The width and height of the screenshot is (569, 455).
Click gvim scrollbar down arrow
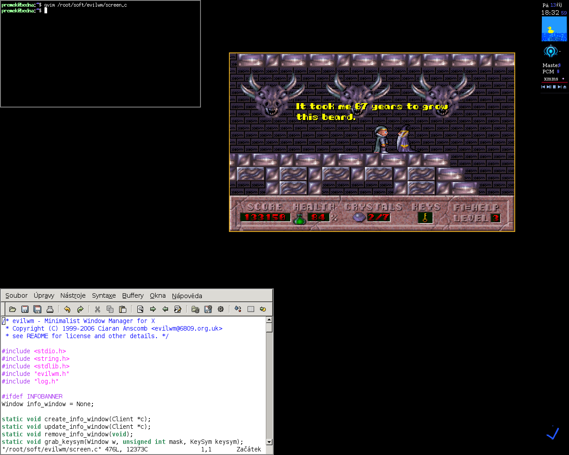(x=269, y=442)
